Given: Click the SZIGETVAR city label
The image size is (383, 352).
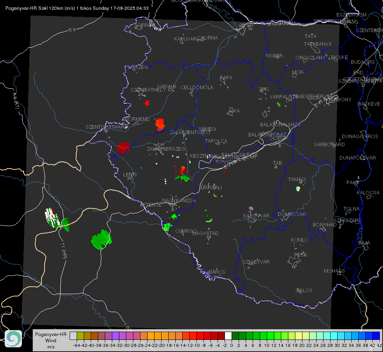Looking at the screenshot, I should [256, 262].
